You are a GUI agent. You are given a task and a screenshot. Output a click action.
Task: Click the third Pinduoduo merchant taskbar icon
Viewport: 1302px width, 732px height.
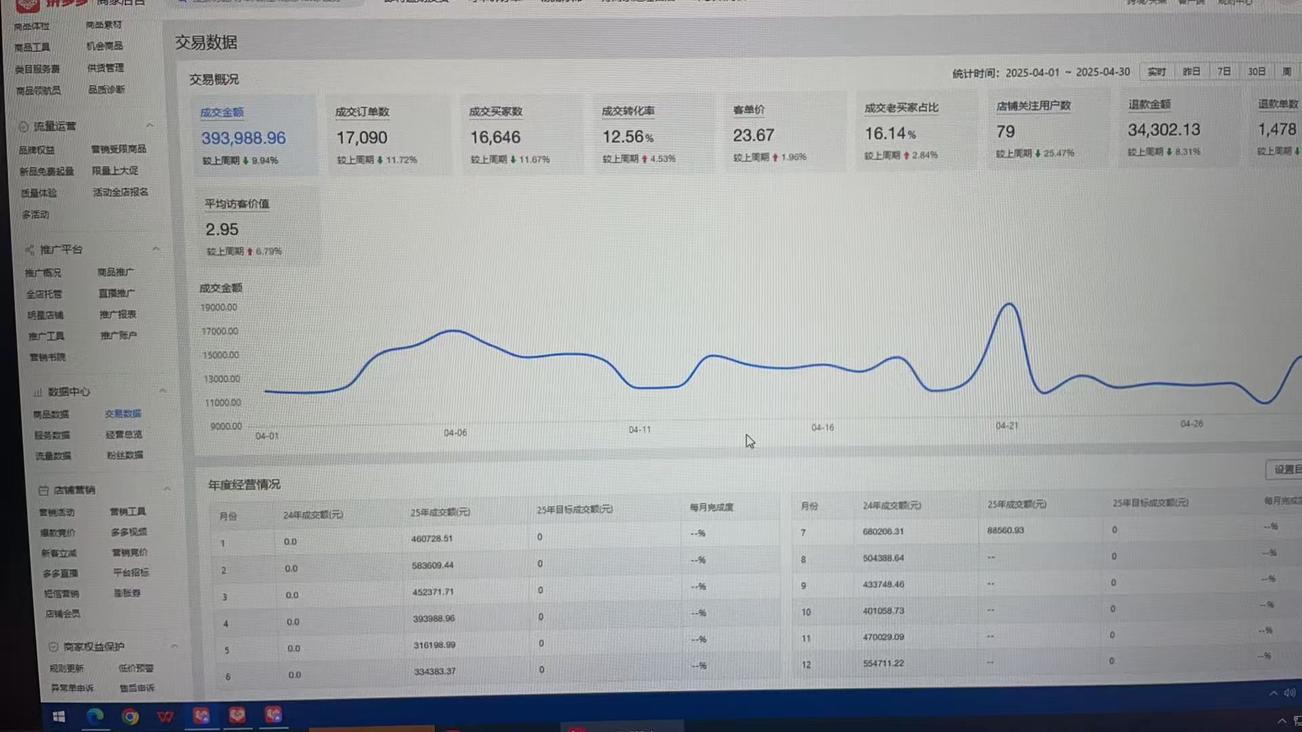(273, 714)
